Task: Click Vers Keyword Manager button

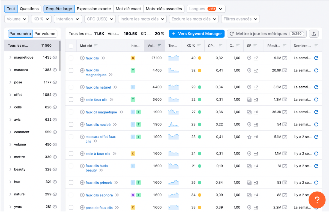Action: tap(197, 34)
